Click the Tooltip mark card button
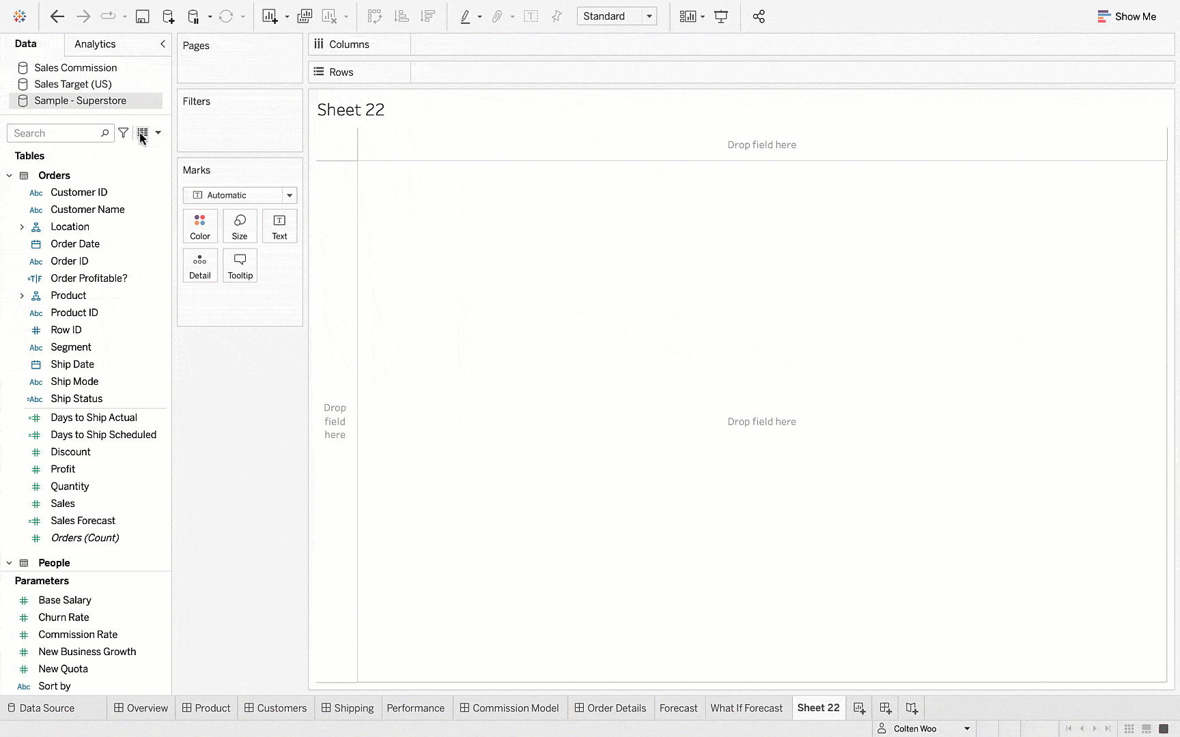The height and width of the screenshot is (737, 1180). pyautogui.click(x=240, y=265)
